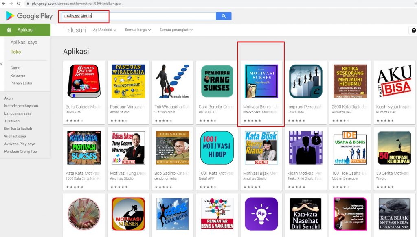
Task: Open Buku Sukses Marketing app icon
Action: (x=84, y=81)
